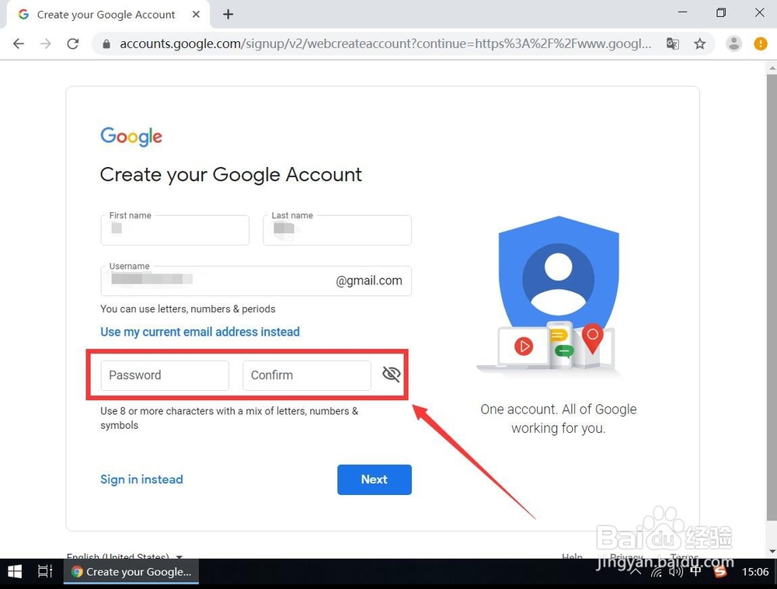This screenshot has width=777, height=589.
Task: Reload the page with refresh icon
Action: pos(73,44)
